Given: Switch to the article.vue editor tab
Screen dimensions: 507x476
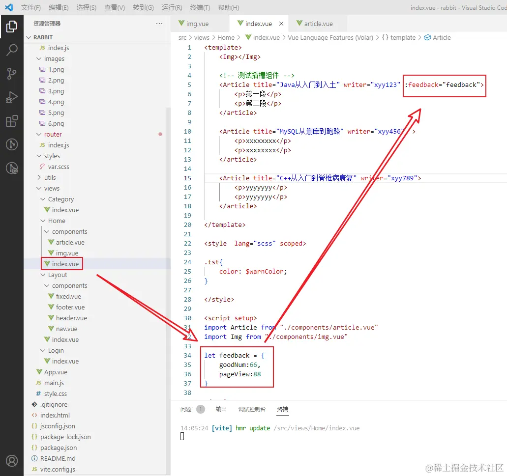Looking at the screenshot, I should 318,24.
